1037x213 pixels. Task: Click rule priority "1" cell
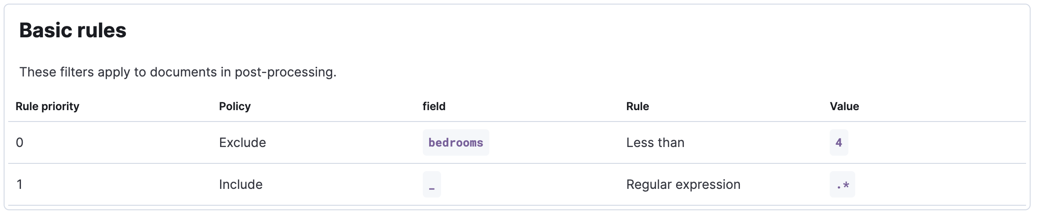tap(20, 184)
